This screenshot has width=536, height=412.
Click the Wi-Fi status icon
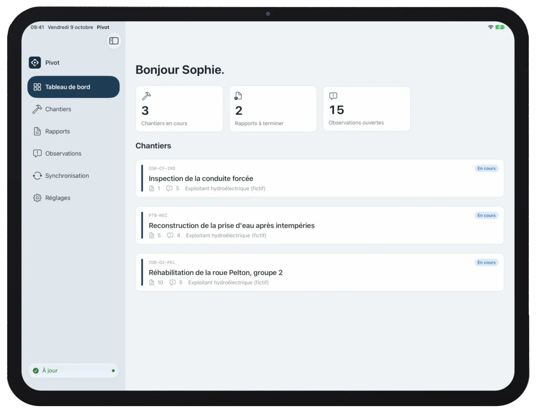(x=491, y=27)
